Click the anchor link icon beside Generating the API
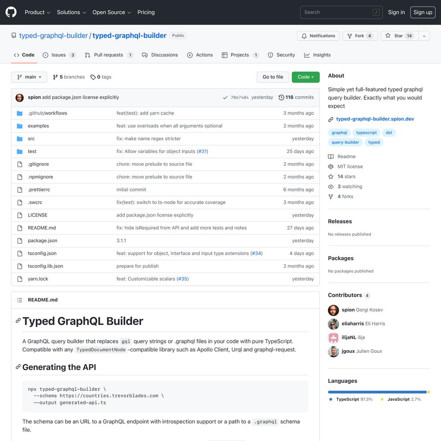441x441 pixels. tap(18, 366)
